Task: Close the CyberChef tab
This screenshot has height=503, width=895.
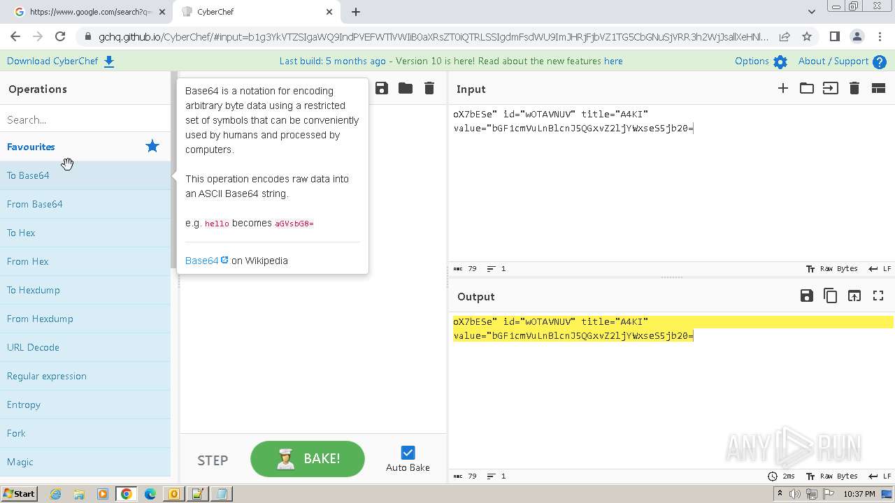Action: point(329,12)
